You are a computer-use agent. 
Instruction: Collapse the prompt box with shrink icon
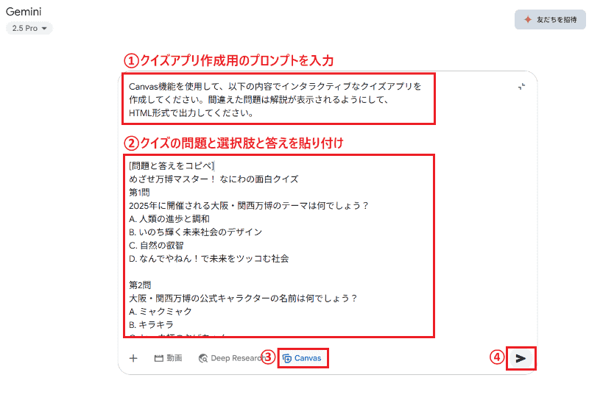pyautogui.click(x=521, y=87)
